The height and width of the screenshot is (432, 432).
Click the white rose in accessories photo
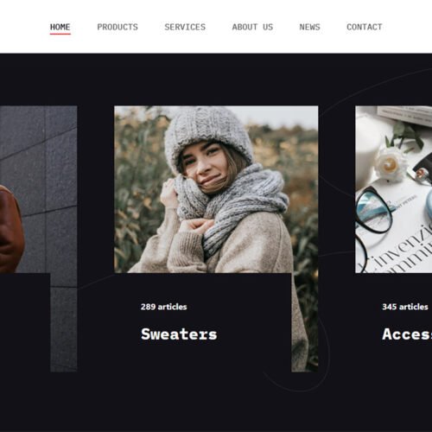391,164
